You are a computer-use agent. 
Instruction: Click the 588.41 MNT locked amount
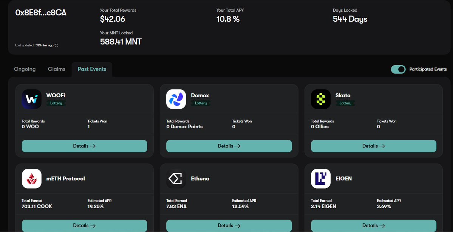click(121, 42)
